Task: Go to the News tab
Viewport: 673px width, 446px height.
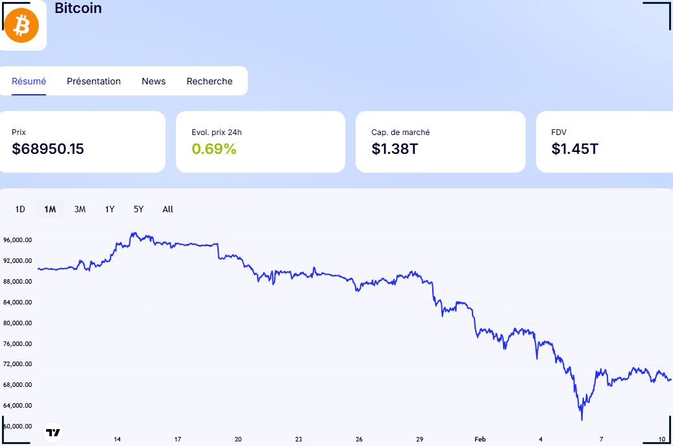Action: (x=154, y=81)
